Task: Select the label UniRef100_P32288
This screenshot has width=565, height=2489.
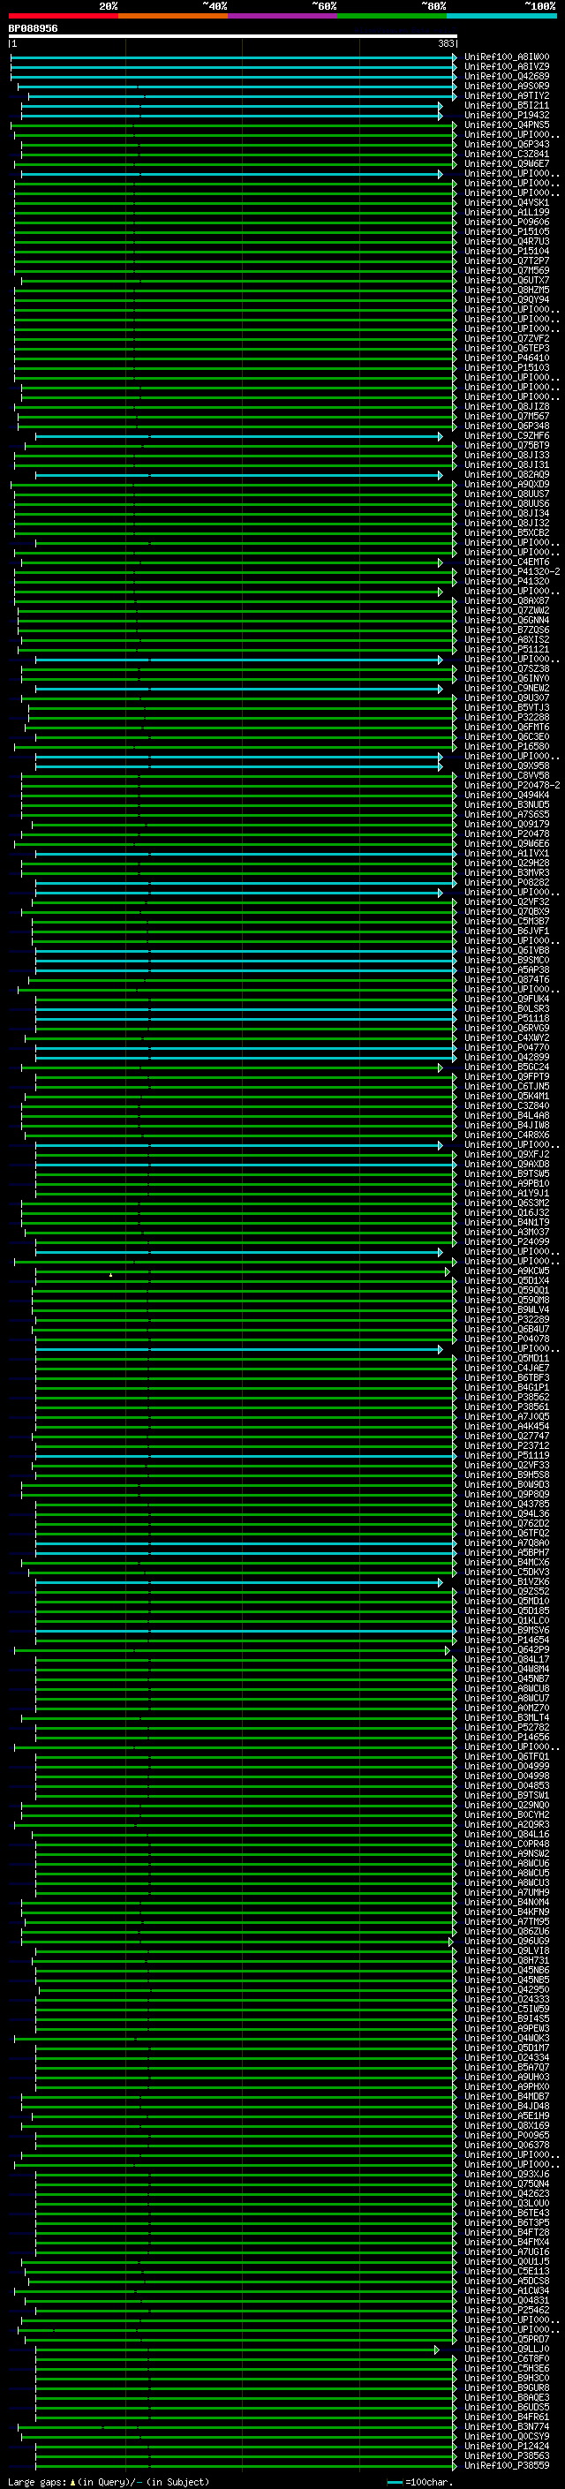Action: tap(506, 718)
